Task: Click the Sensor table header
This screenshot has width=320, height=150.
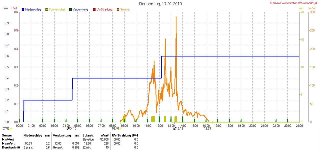Action: (x=7, y=135)
